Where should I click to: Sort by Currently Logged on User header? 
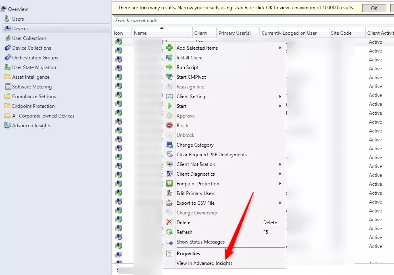[294, 33]
